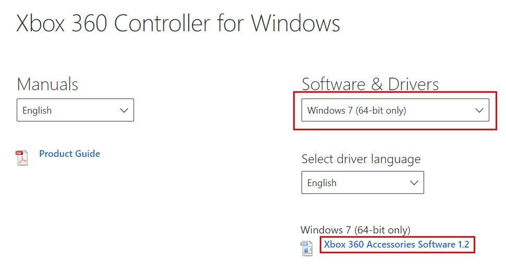Open the Product Guide link
Image resolution: width=506 pixels, height=270 pixels.
click(69, 154)
